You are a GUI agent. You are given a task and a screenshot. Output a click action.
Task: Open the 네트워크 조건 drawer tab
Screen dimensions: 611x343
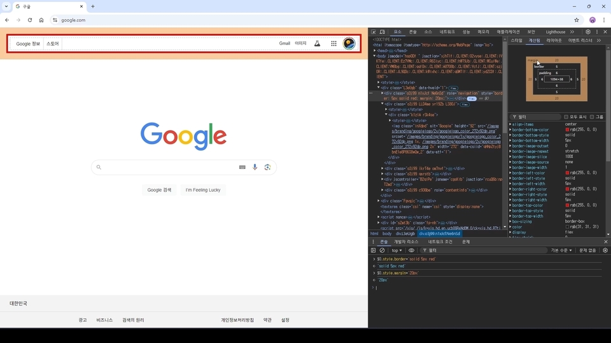point(440,242)
